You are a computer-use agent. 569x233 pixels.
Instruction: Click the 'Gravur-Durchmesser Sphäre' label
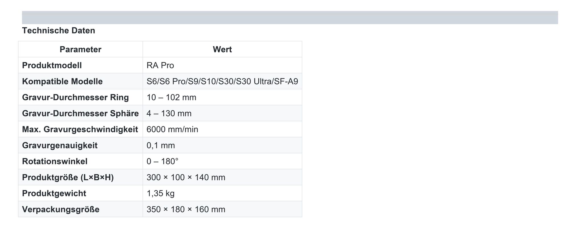coord(80,113)
